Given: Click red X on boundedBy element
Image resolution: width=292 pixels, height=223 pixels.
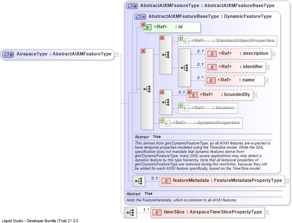Looking at the screenshot, I should (189, 92).
